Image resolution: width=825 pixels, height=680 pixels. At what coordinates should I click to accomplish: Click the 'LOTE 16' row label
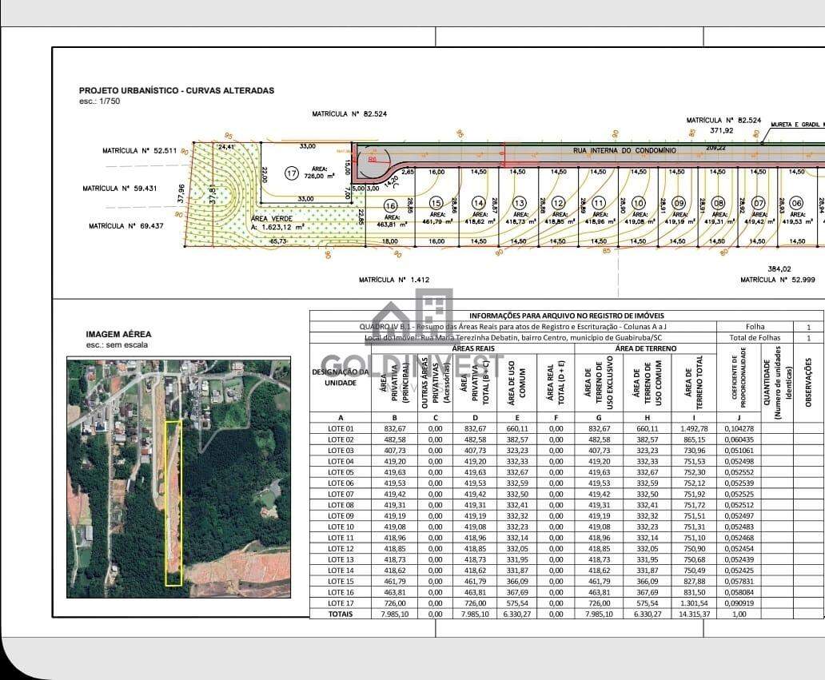(x=341, y=592)
